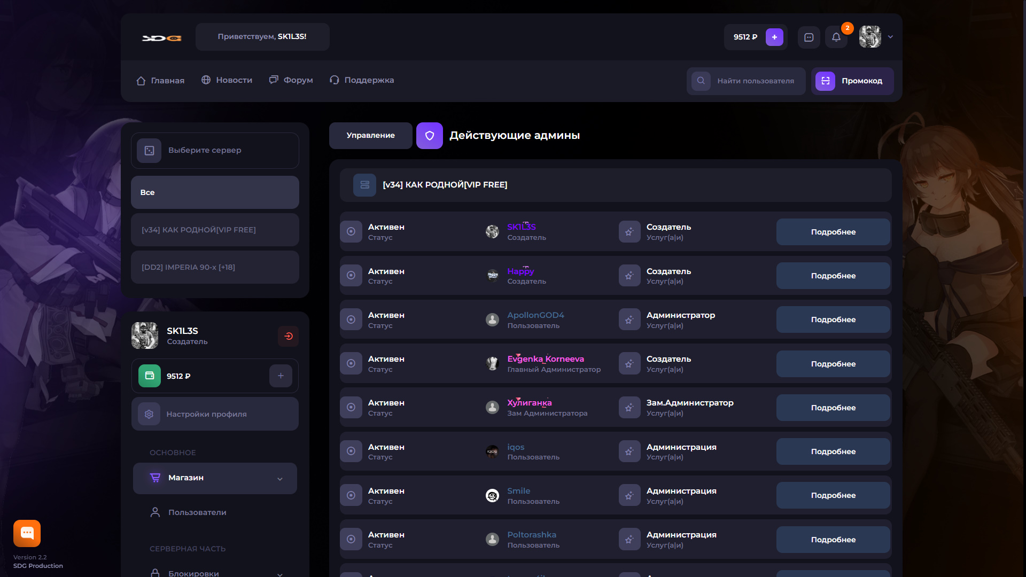Click the services star icon in the Poltorashka row
The width and height of the screenshot is (1026, 577).
(629, 540)
